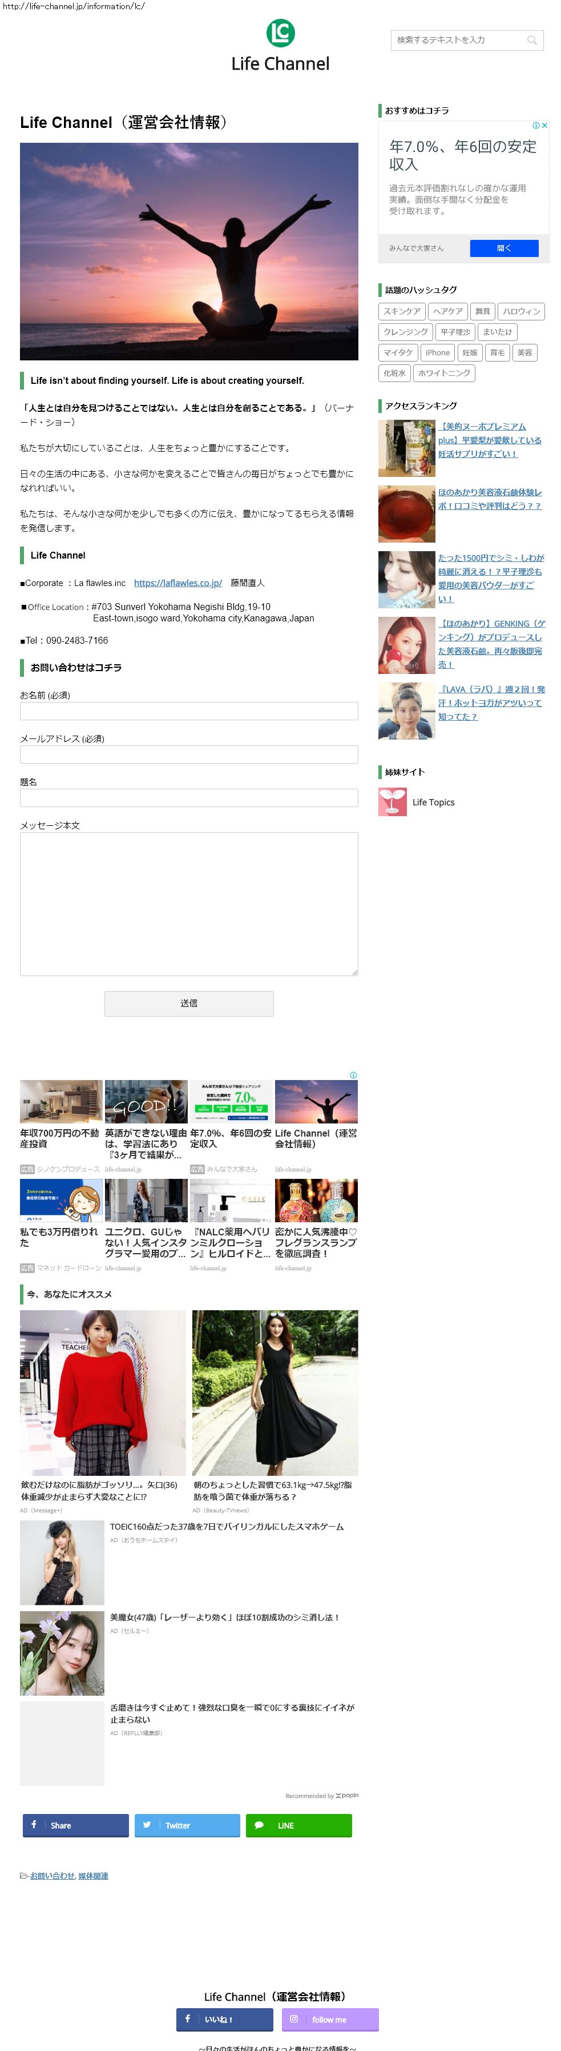Click the Twitter bird icon
The width and height of the screenshot is (561, 2051).
[x=147, y=1824]
